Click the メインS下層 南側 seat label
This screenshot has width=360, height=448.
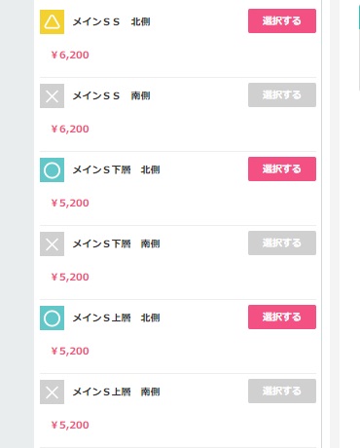click(116, 243)
